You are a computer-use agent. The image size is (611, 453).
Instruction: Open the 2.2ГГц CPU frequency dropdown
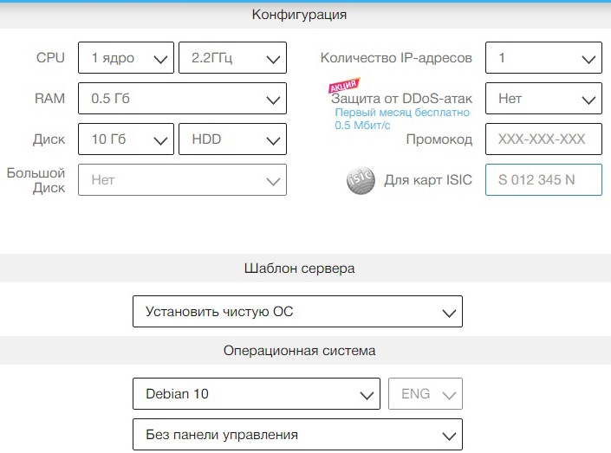[x=232, y=59]
